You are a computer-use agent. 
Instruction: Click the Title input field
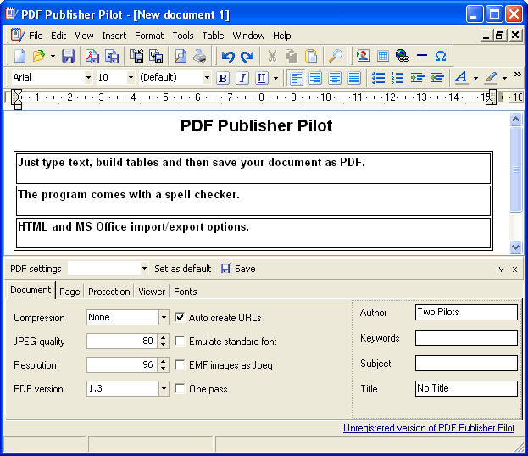[466, 388]
